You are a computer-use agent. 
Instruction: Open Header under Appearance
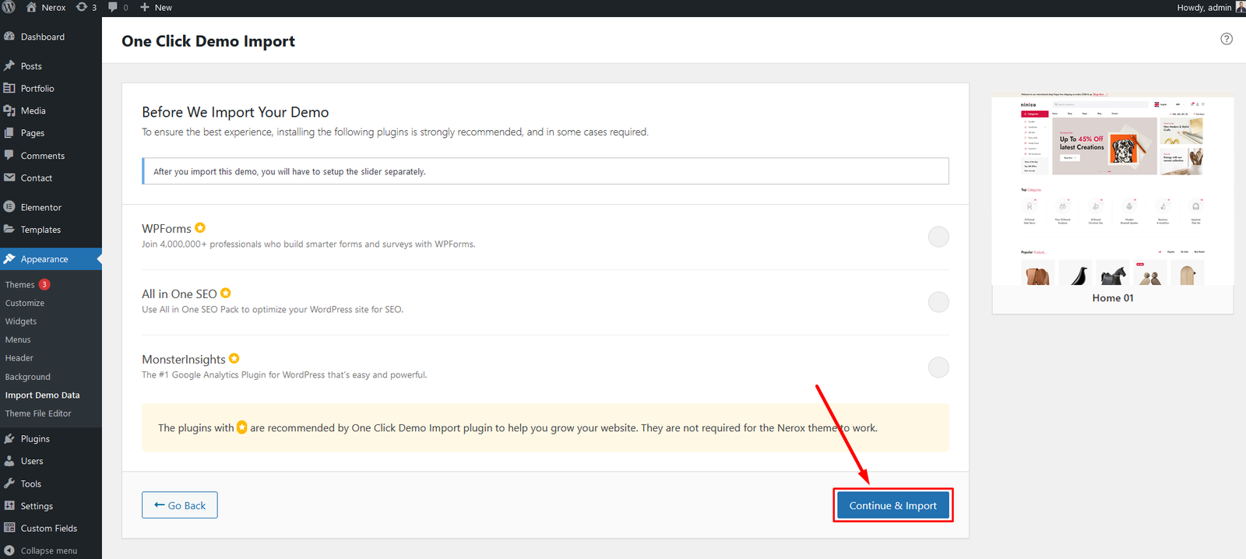[19, 358]
